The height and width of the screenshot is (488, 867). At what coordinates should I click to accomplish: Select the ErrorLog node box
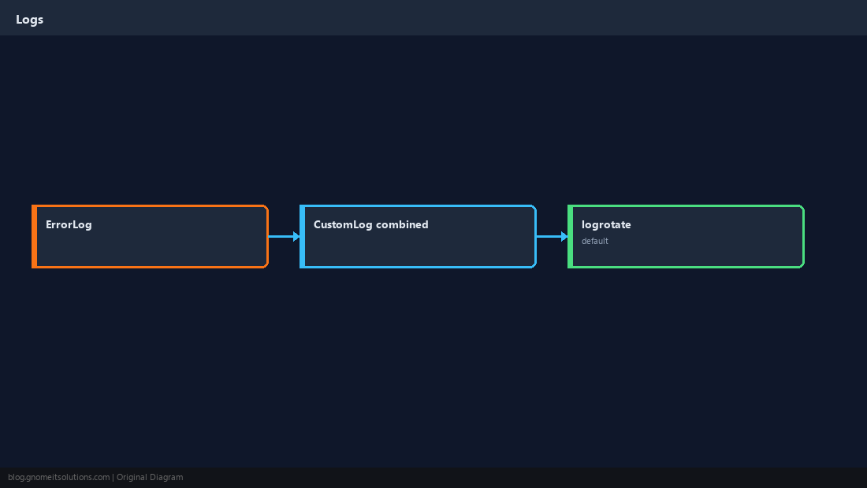tap(150, 236)
